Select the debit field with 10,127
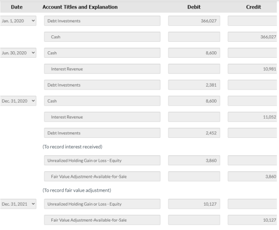Viewport: 279px width, 230px height. (x=194, y=204)
